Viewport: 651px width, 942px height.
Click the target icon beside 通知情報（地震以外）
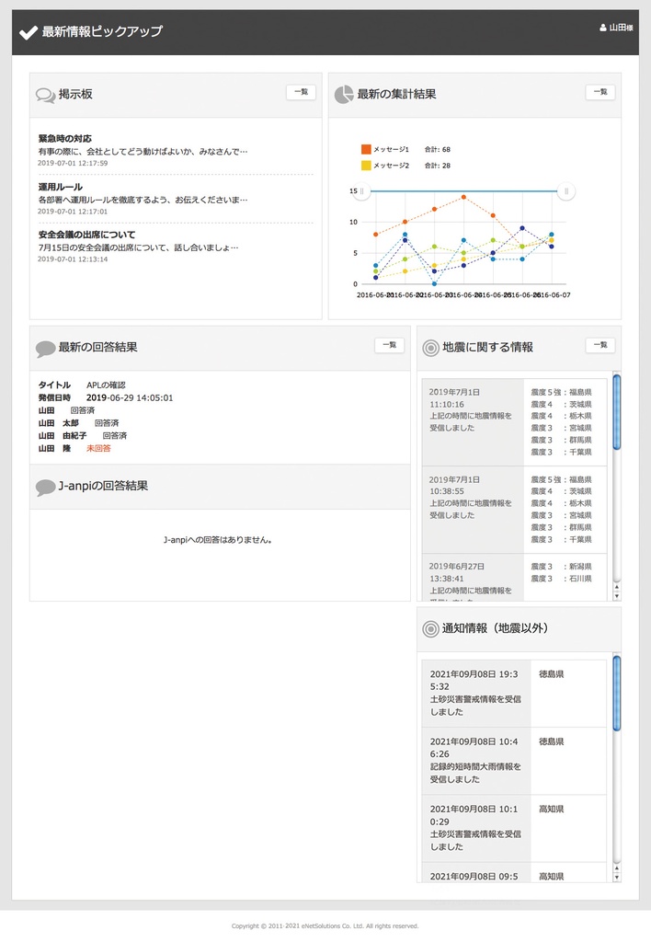[430, 629]
